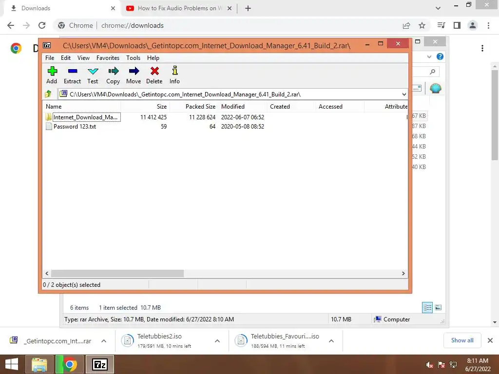Open Chrome three-dot main menu
Viewport: 499px width, 374px height.
(488, 25)
